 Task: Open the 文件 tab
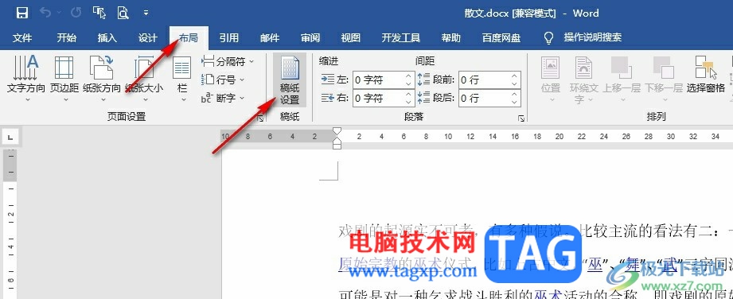point(22,38)
